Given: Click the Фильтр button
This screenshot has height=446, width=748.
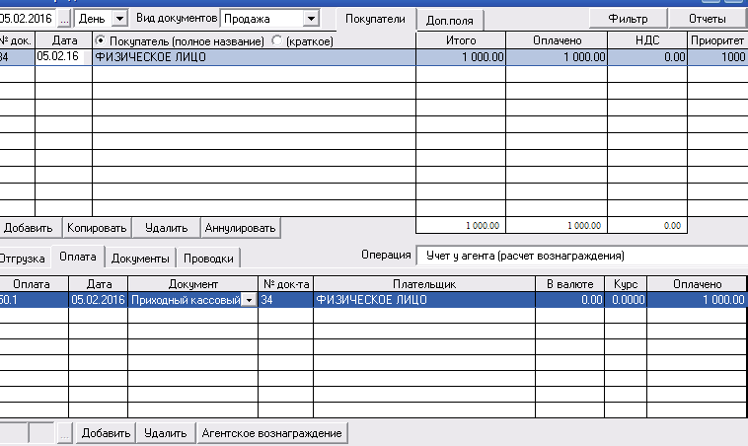Looking at the screenshot, I should point(627,19).
